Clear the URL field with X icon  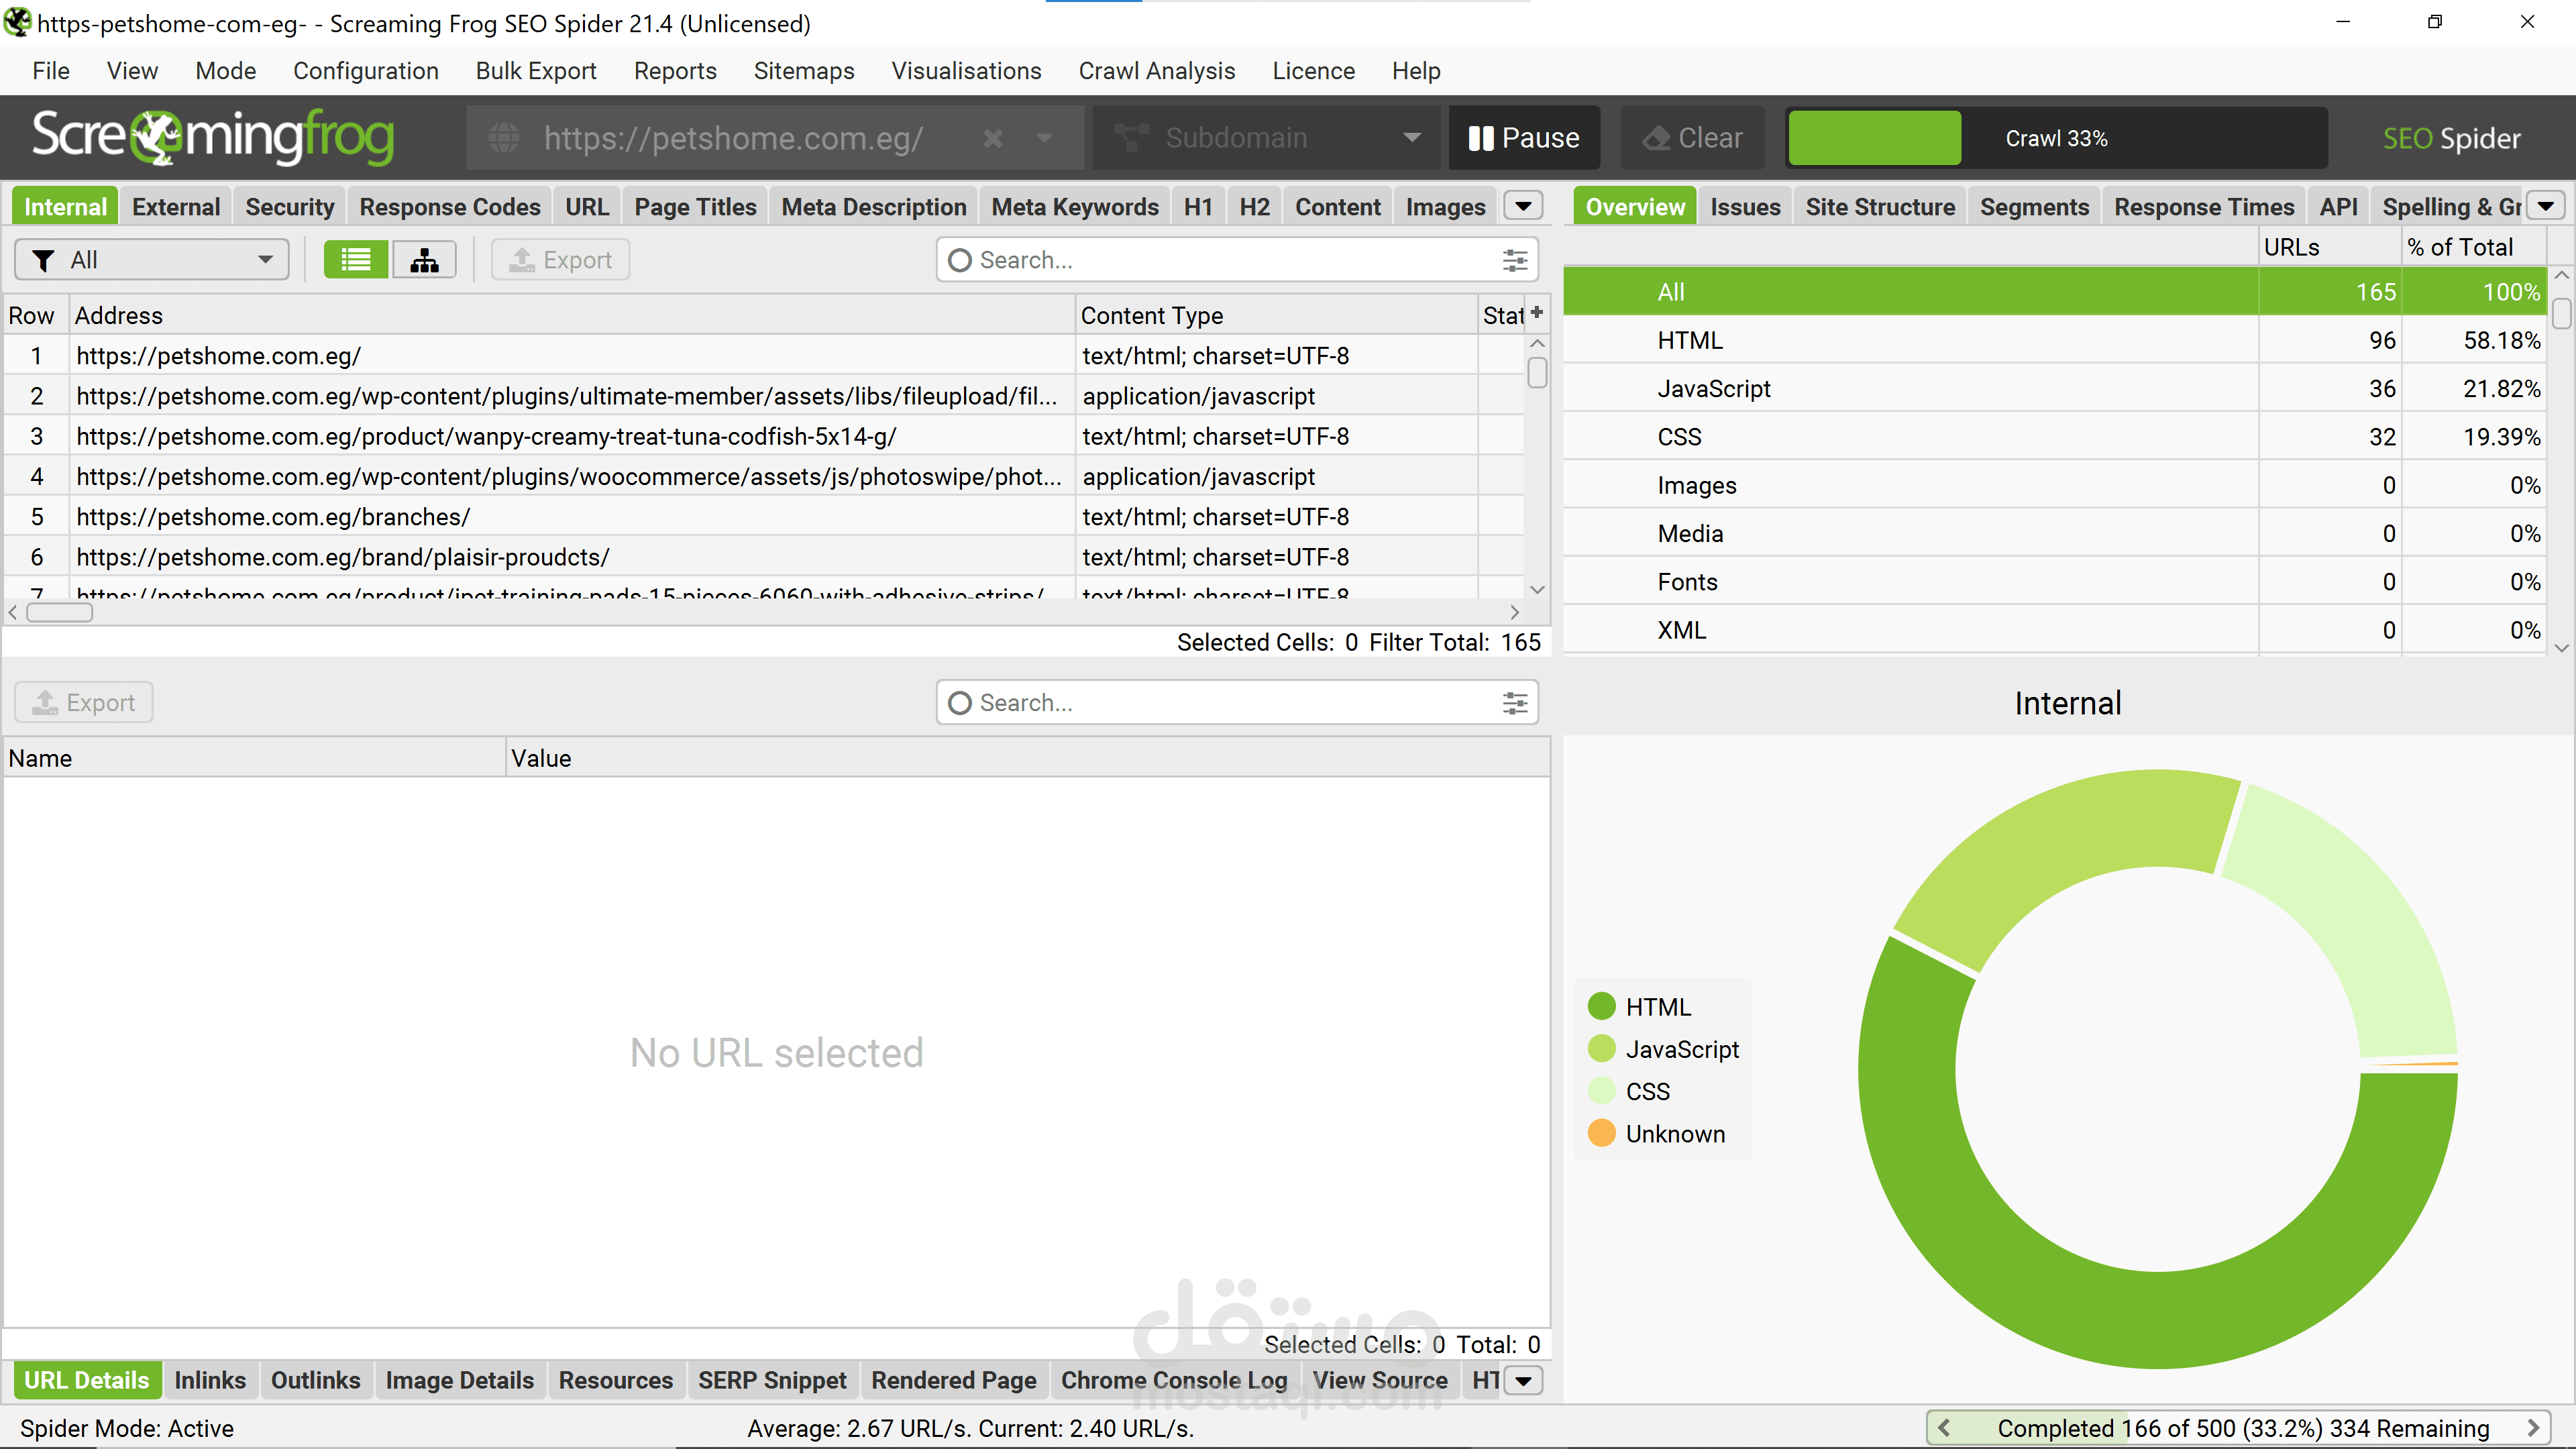point(992,138)
